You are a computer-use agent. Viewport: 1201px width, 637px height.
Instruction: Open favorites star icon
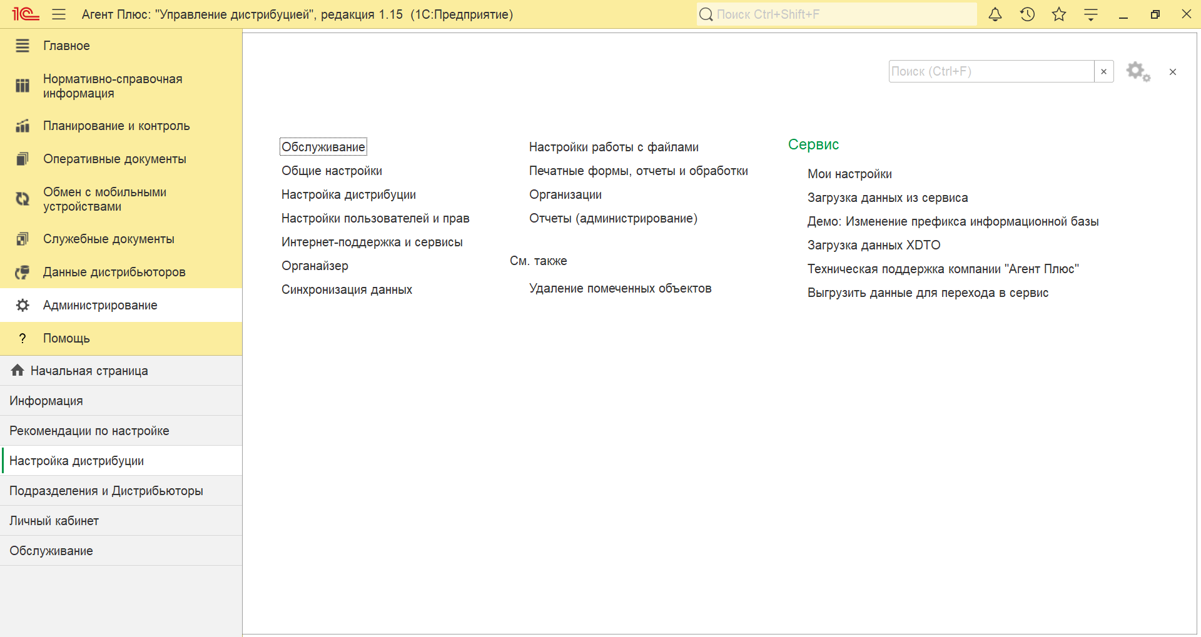tap(1059, 14)
